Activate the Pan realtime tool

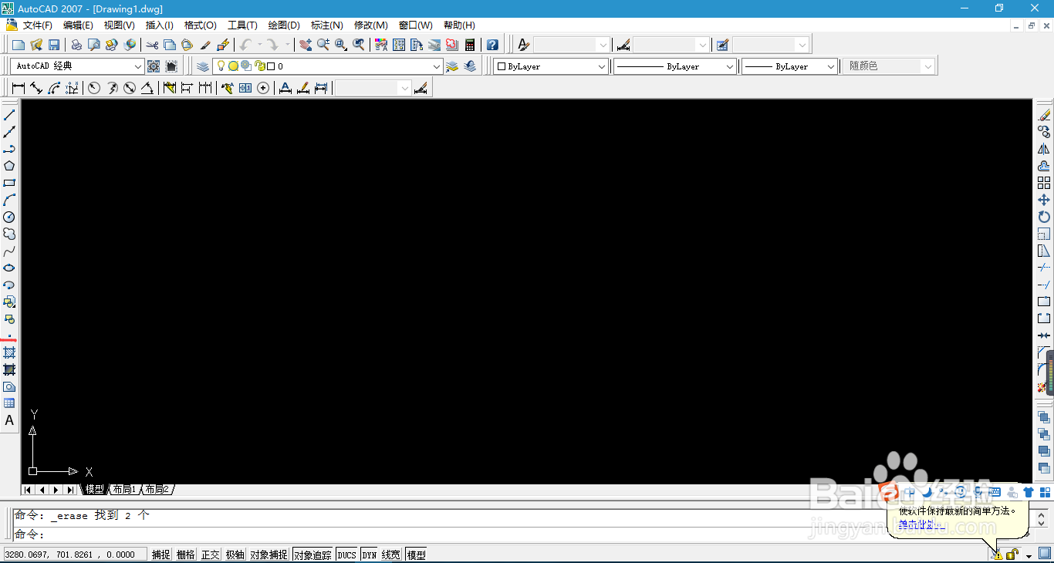click(x=306, y=45)
